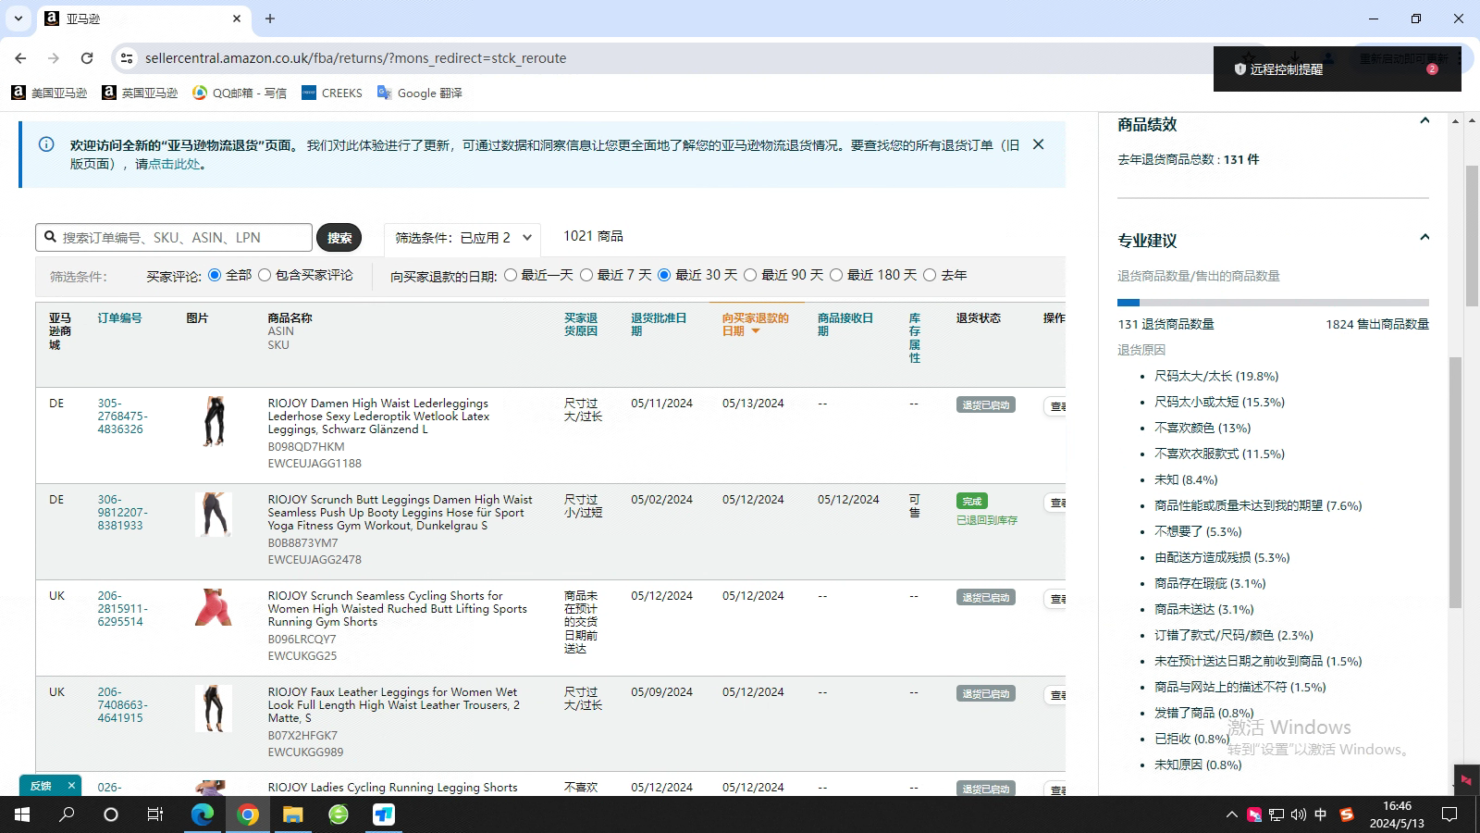Switch to Chrome in taskbar
Screen dimensions: 1480x833
(248, 814)
